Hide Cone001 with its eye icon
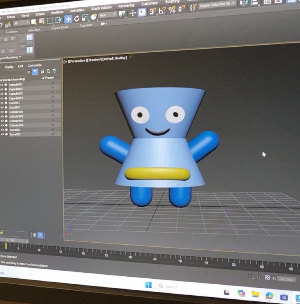Screen dimensions: 300x304 (2, 103)
